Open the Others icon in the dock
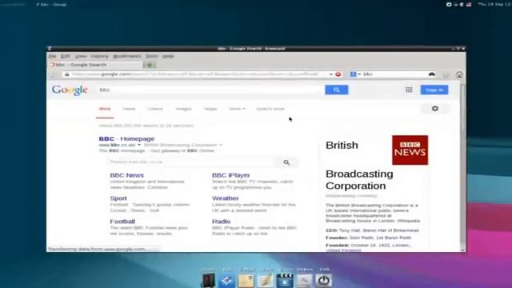 tap(304, 281)
